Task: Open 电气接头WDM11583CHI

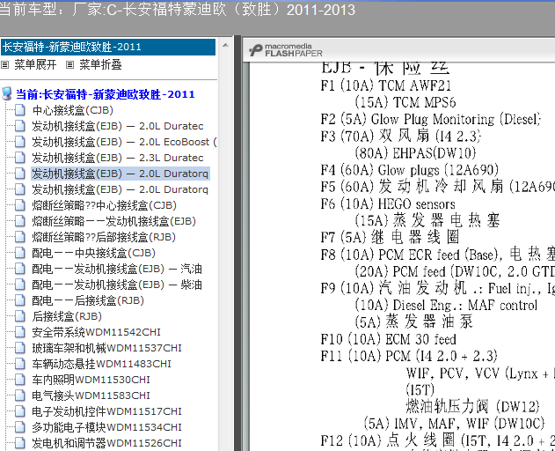Action: [x=91, y=396]
